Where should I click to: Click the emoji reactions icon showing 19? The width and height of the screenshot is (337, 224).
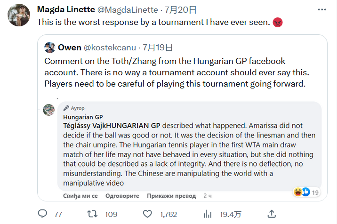click(302, 192)
